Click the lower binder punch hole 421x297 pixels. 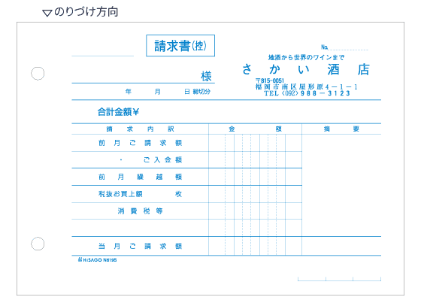coord(38,244)
